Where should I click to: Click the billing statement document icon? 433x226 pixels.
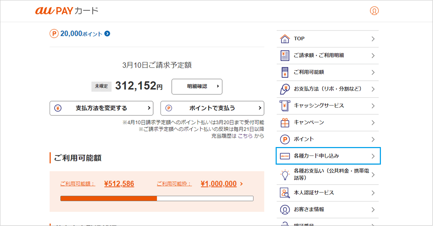pyautogui.click(x=284, y=55)
